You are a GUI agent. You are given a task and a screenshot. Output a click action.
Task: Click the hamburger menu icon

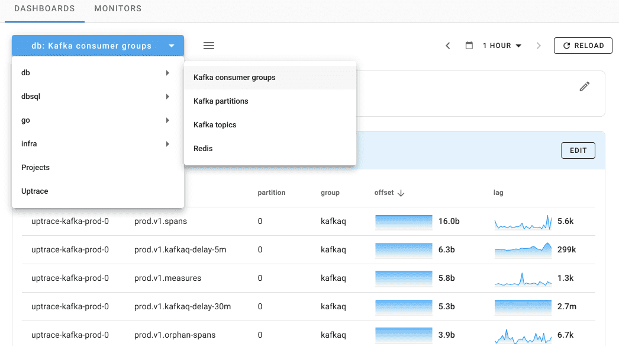point(209,46)
